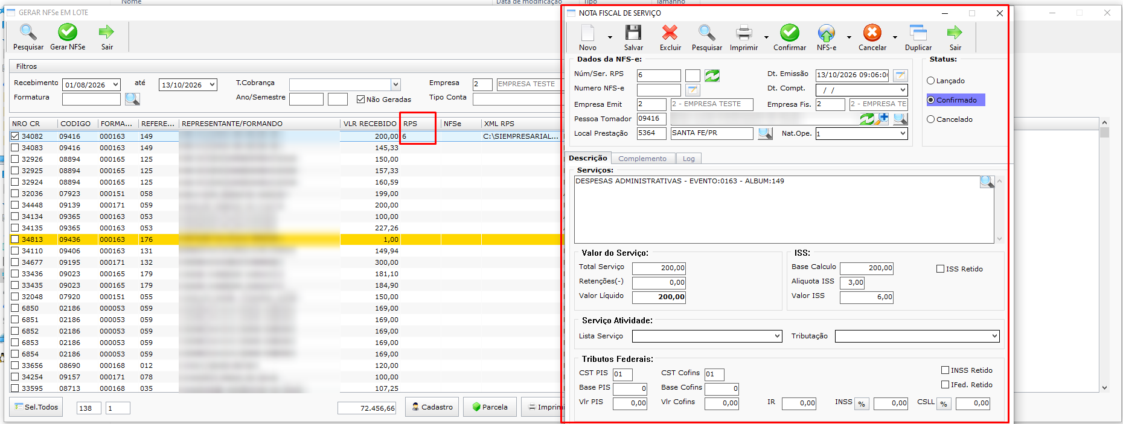The image size is (1123, 424).
Task: Click the green refresh icon beside Núm/Ser. RPS
Action: (712, 75)
